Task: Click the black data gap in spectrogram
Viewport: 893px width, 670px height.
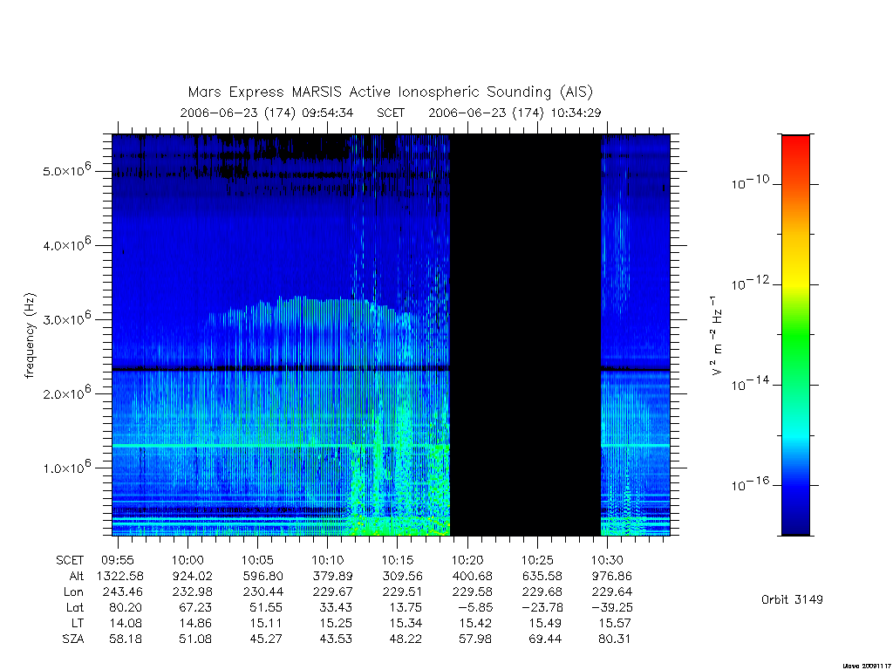Action: 525,335
